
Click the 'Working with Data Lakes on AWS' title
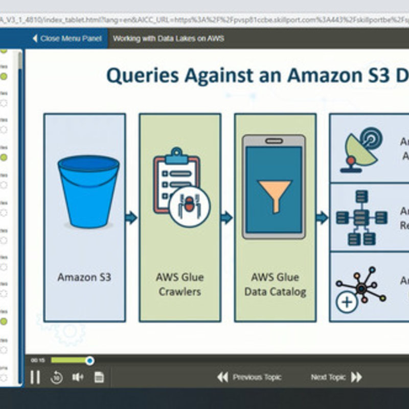click(x=169, y=39)
